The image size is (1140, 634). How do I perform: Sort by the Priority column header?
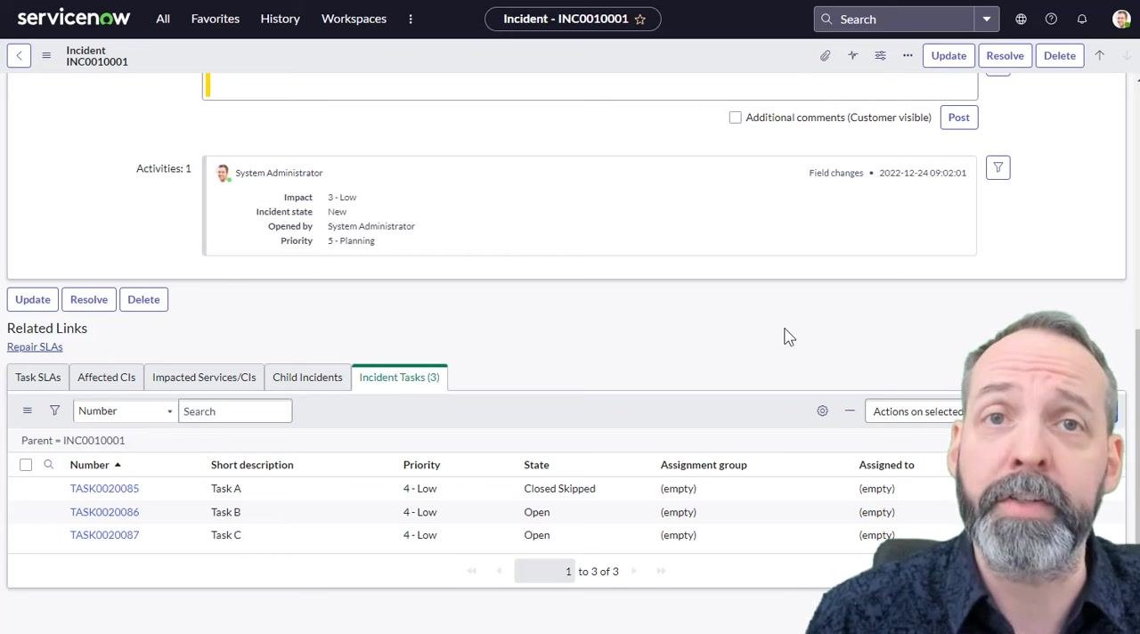pyautogui.click(x=421, y=464)
